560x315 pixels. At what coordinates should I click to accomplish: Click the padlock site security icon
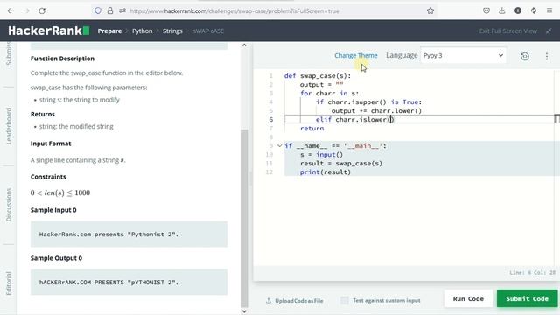(x=110, y=10)
